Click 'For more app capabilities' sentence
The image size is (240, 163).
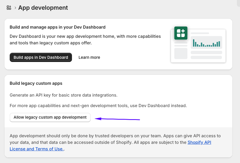(98, 106)
